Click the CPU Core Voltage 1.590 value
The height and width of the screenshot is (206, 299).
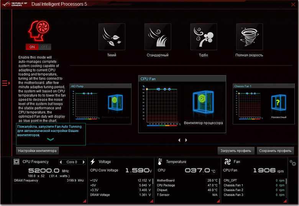click(x=138, y=170)
